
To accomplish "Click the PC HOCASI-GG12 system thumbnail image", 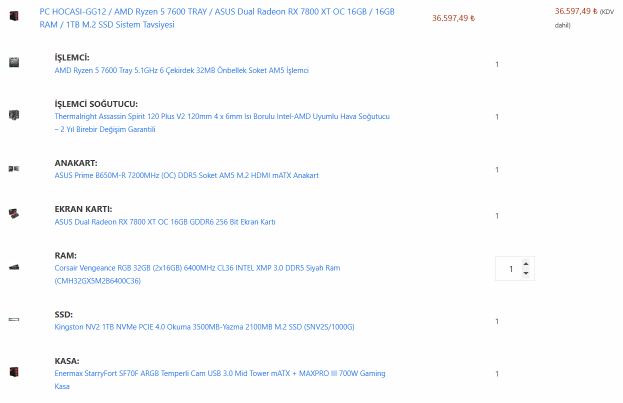I will coord(14,16).
